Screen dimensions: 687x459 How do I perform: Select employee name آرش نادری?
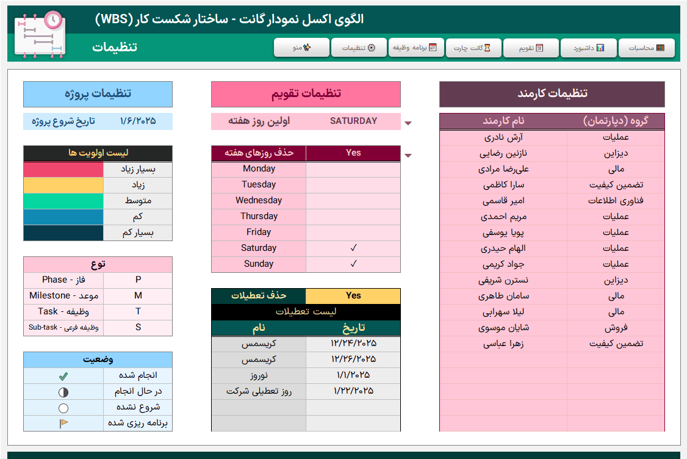[x=503, y=137]
